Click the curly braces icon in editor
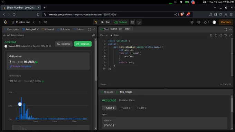The width and height of the screenshot is (235, 132). (221, 35)
